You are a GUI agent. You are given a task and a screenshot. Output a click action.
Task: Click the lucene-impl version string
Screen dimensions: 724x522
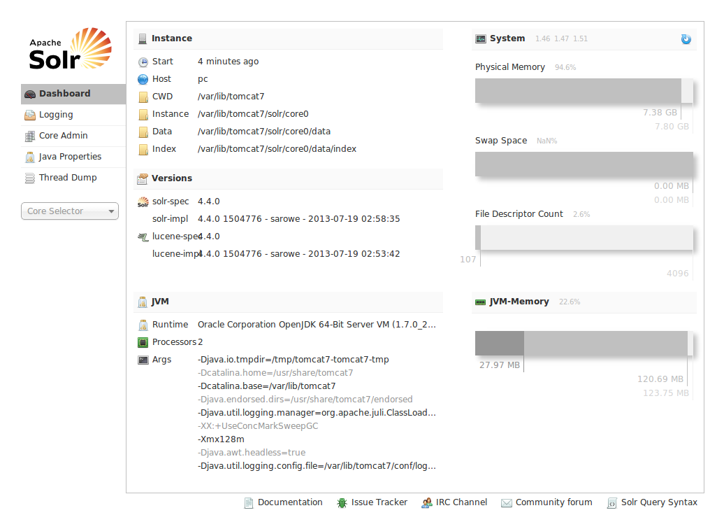(x=298, y=254)
